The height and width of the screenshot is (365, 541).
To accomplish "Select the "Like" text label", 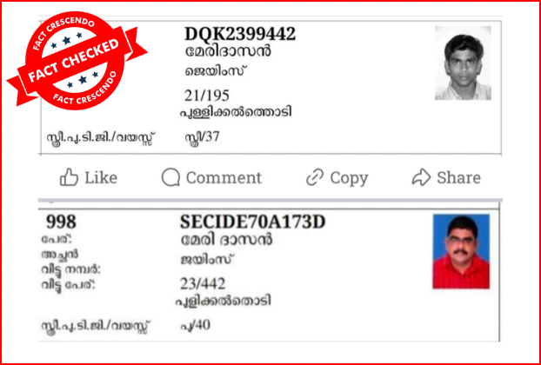I will tap(101, 178).
